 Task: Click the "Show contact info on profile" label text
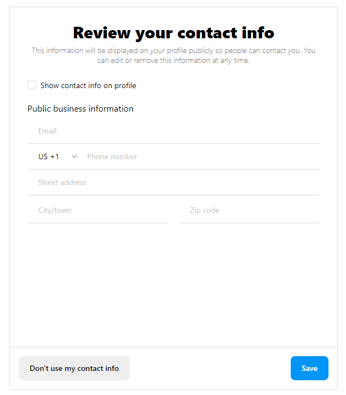tap(88, 86)
